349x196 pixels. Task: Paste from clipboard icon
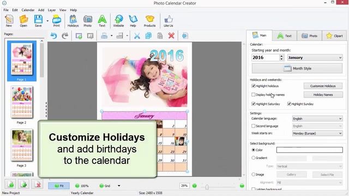(x=160, y=36)
